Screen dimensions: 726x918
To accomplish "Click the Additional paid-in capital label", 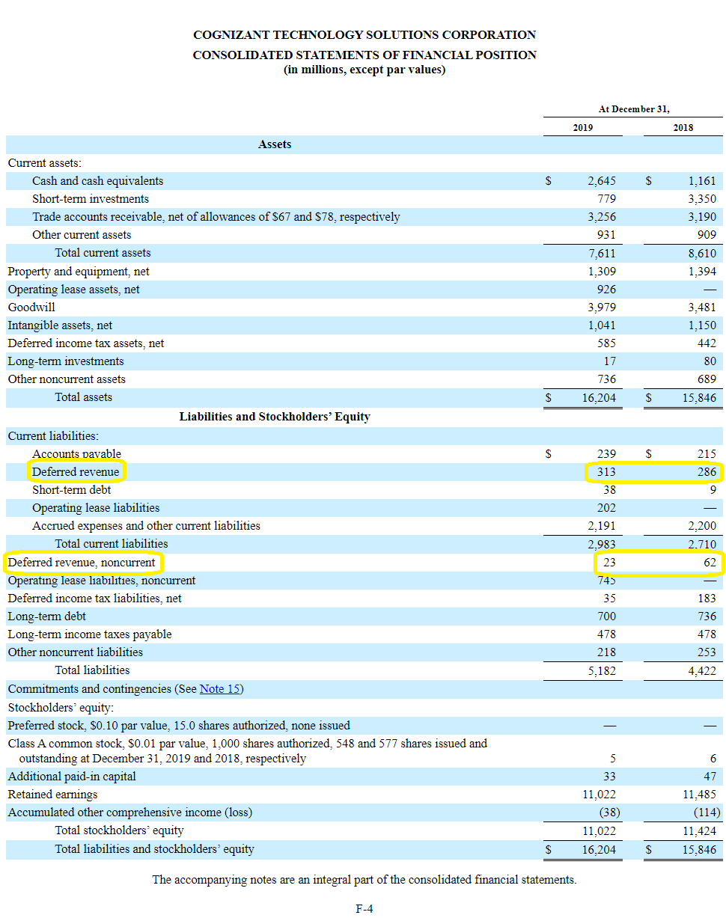I will (x=72, y=777).
